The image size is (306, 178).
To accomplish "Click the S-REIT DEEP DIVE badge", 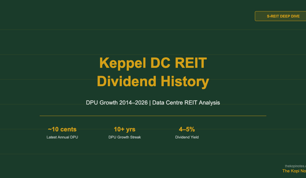I will pos(280,16).
